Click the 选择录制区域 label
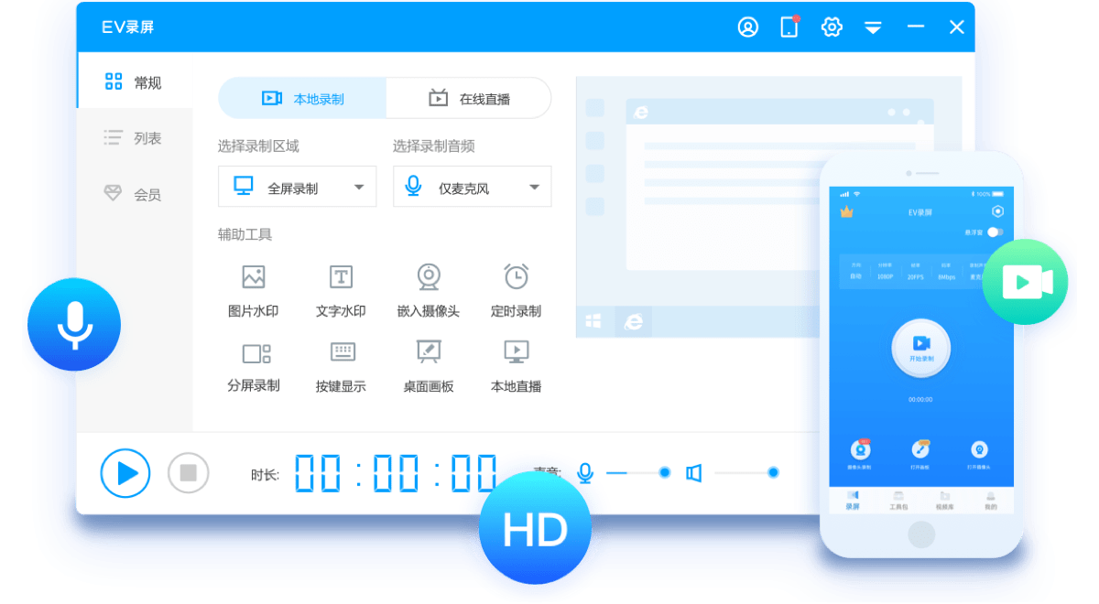 [x=258, y=146]
